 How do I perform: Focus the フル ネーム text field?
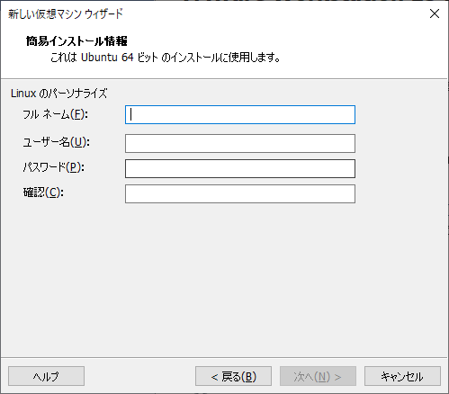tap(240, 114)
